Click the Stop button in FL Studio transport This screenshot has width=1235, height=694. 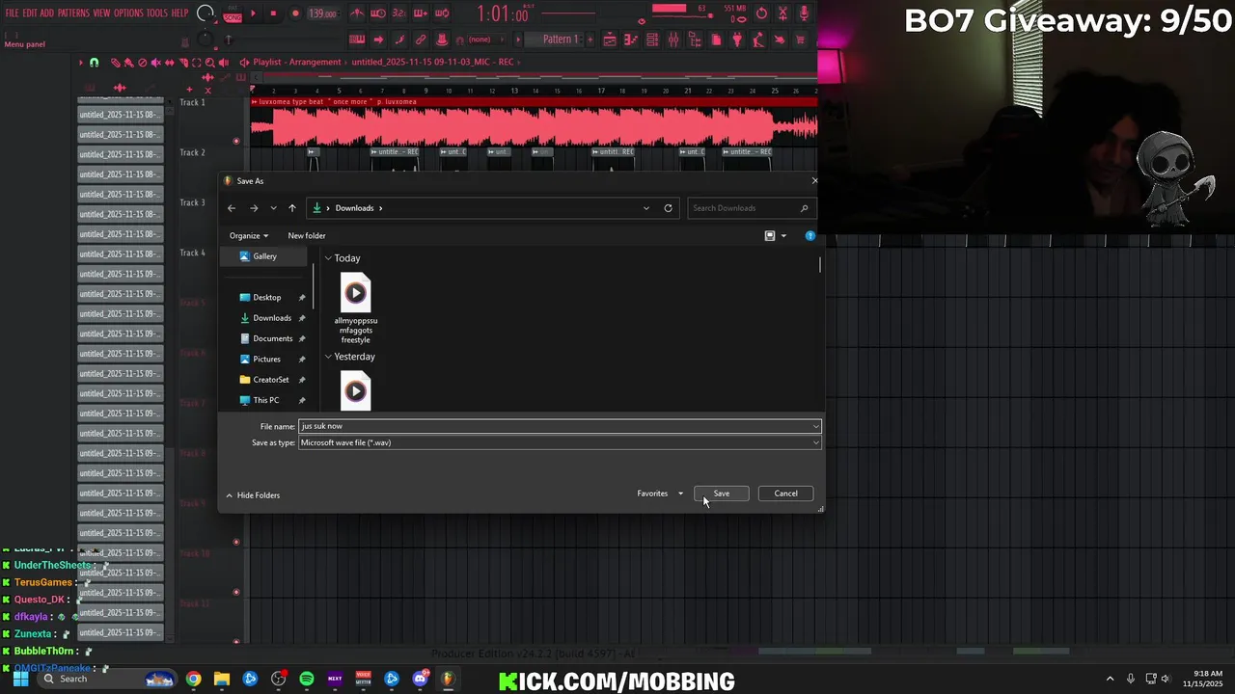click(273, 13)
